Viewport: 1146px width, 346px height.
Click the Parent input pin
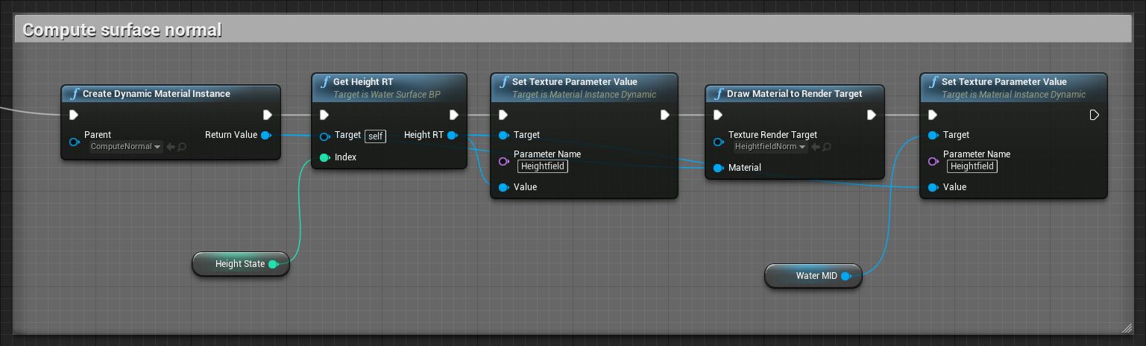click(74, 142)
